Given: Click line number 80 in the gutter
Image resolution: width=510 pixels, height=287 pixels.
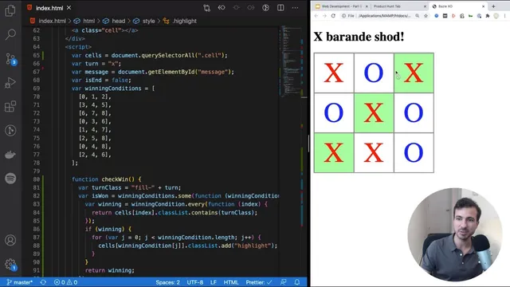Looking at the screenshot, I should click(36, 179).
